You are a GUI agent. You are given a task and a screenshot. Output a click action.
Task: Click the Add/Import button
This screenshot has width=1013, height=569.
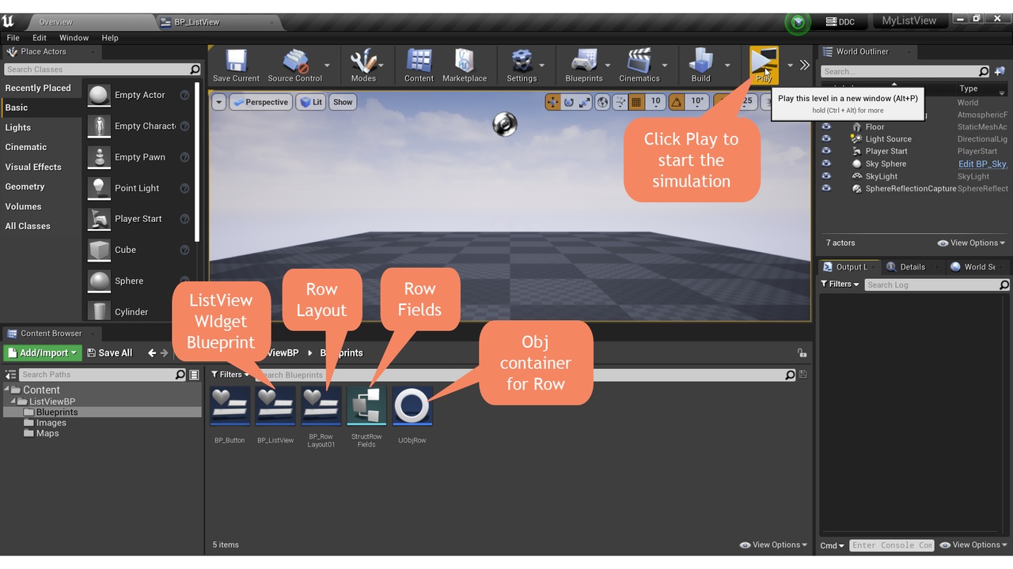coord(42,353)
